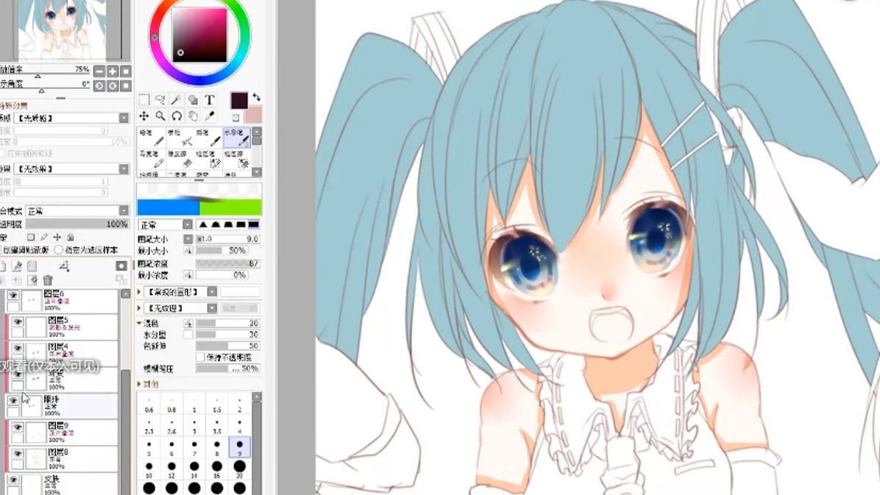Hide layer 图层9

(18, 427)
